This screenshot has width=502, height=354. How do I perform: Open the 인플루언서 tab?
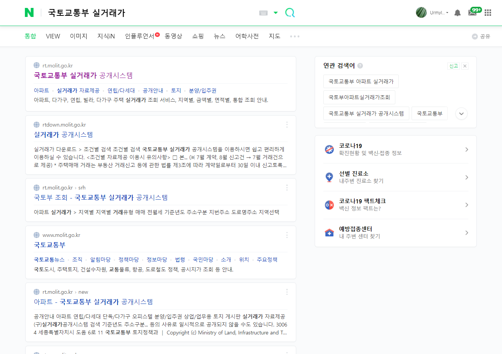point(140,36)
